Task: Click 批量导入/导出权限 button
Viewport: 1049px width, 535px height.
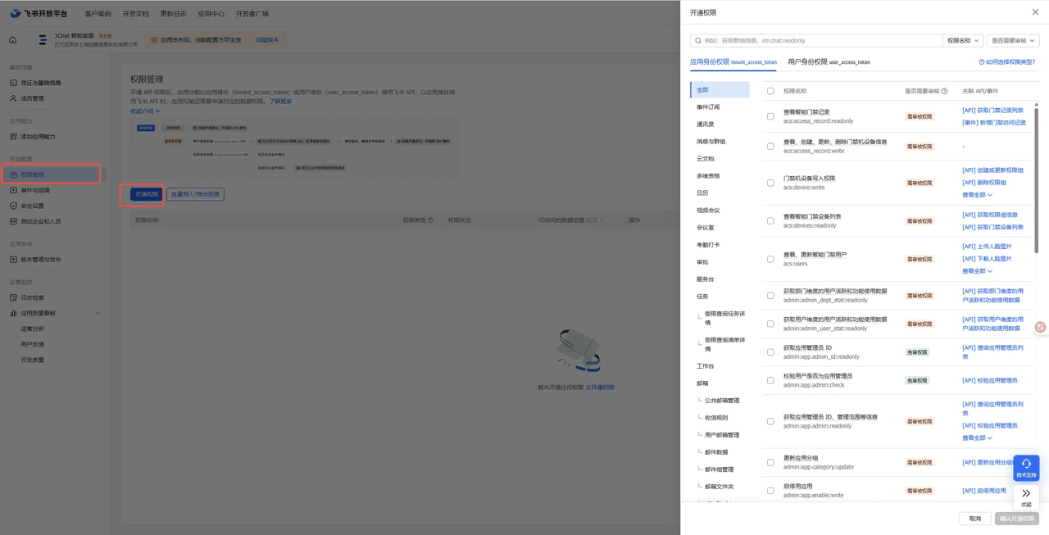Action: click(195, 194)
